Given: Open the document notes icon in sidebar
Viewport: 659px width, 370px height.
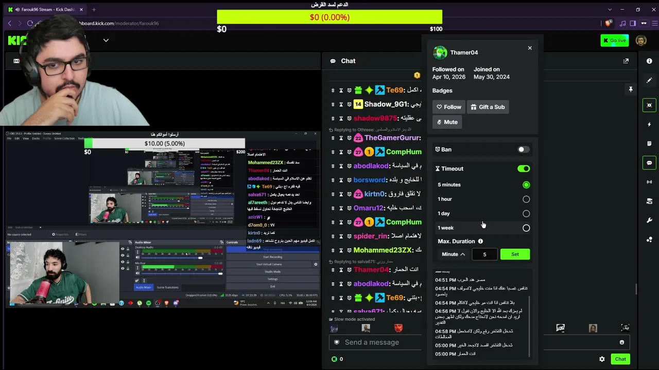Looking at the screenshot, I should tap(649, 143).
